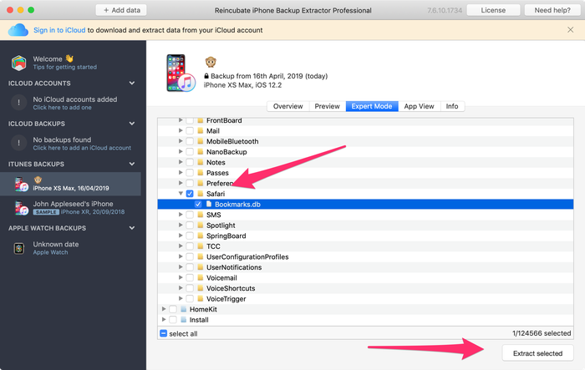Collapse the iTunes Backups section
Viewport: 585px width, 370px height.
click(x=132, y=164)
